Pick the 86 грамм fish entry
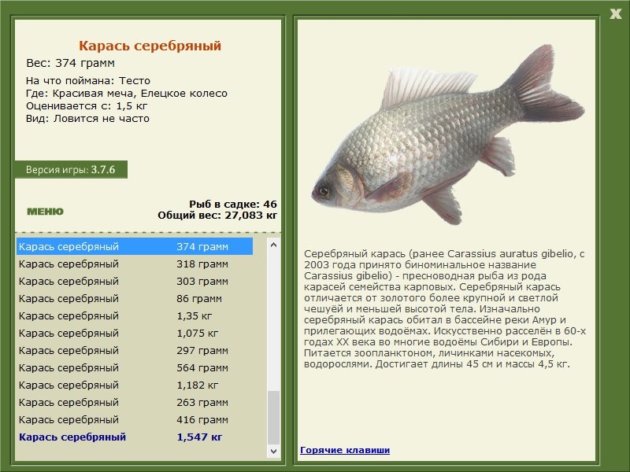Image resolution: width=630 pixels, height=472 pixels. pos(134,299)
